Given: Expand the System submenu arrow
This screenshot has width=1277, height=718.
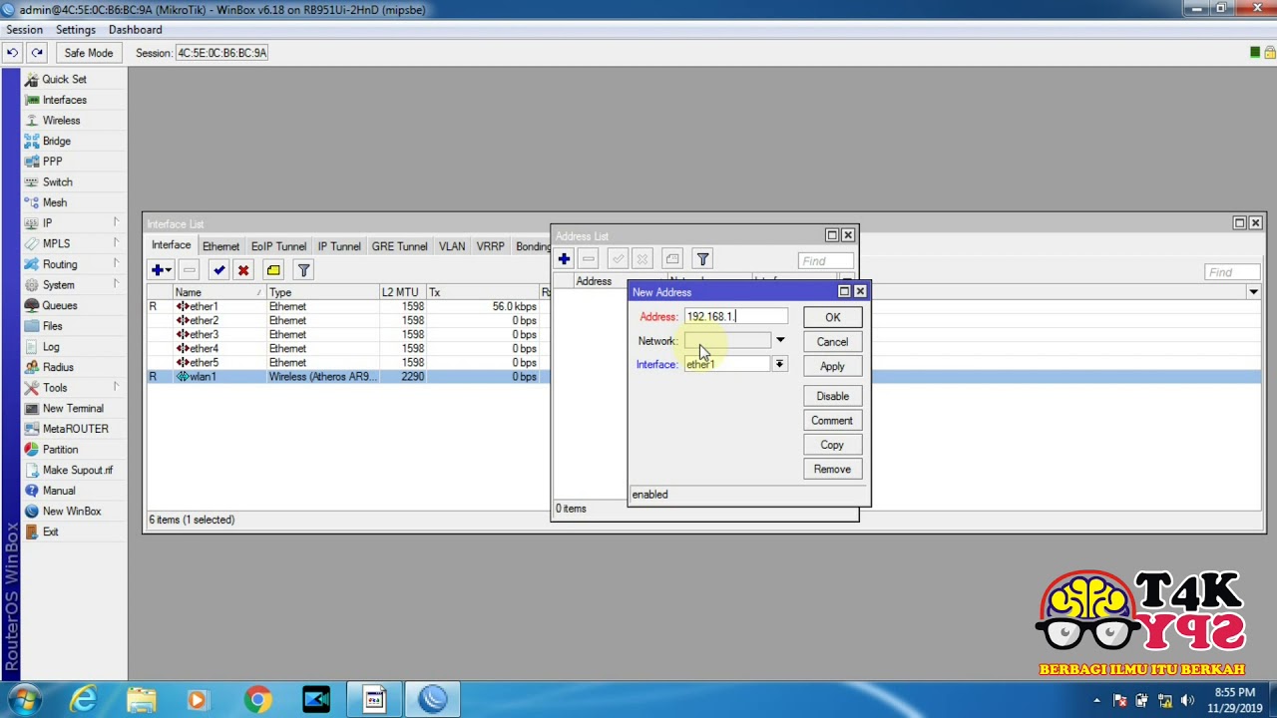Looking at the screenshot, I should (x=116, y=284).
